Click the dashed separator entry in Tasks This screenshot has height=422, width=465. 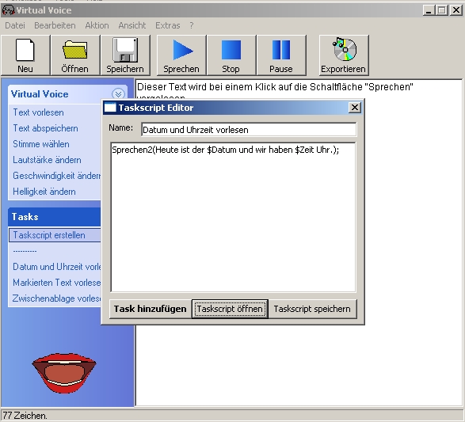(25, 251)
